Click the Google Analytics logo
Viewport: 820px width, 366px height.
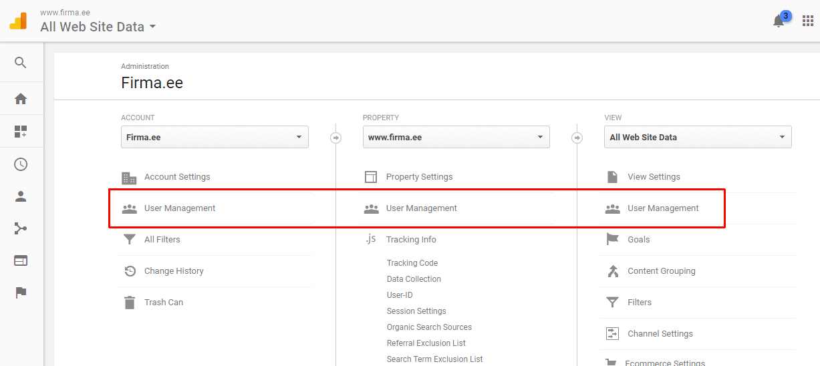tap(18, 21)
